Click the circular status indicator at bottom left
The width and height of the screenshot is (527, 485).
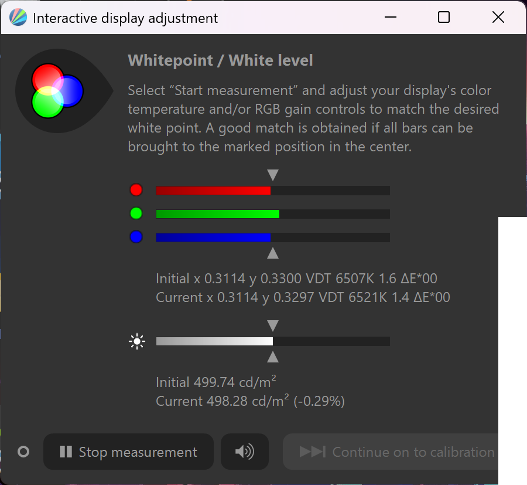point(23,452)
